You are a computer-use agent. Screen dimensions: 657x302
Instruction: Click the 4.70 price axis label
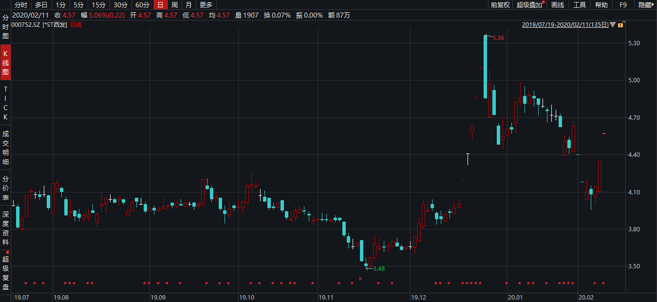coord(634,117)
